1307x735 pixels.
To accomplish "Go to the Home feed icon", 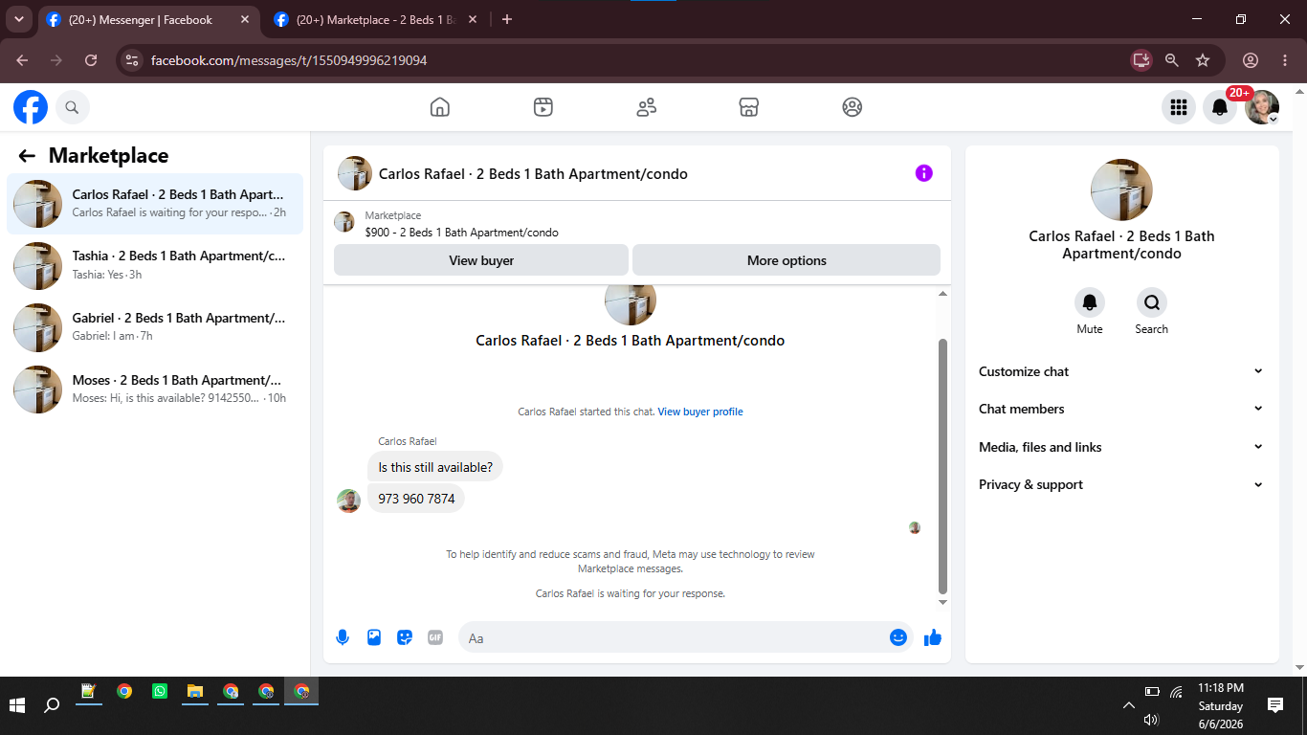I will [x=440, y=107].
